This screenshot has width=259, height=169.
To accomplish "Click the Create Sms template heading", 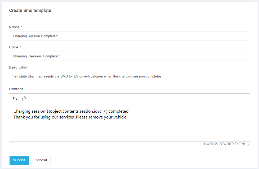I will click(30, 11).
